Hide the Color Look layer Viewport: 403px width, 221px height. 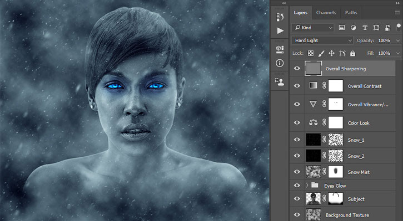(x=297, y=122)
